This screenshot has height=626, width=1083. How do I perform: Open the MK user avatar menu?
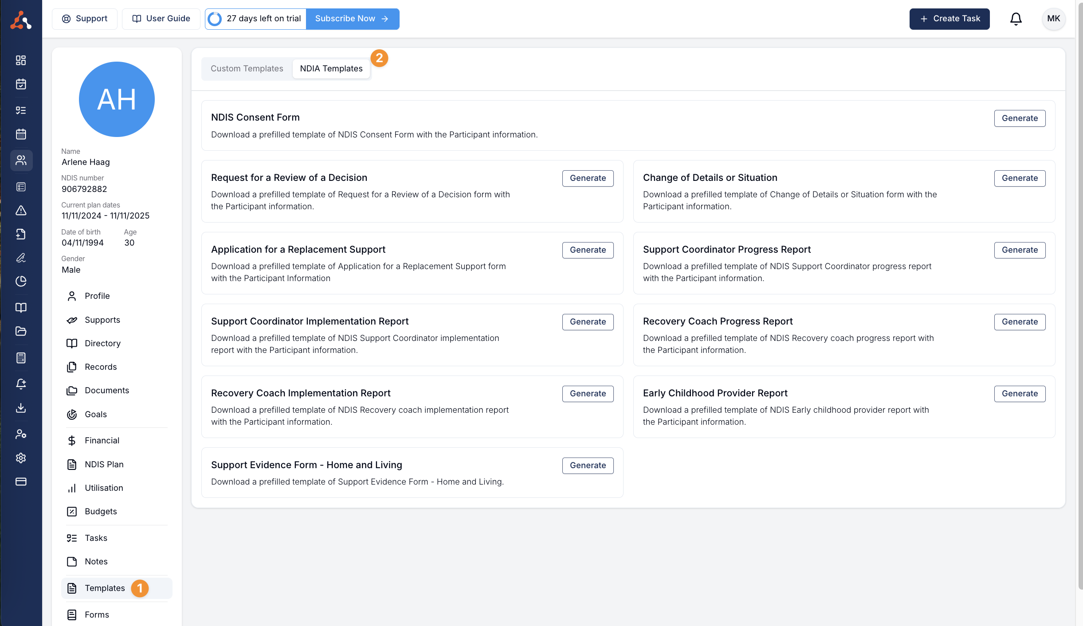[1053, 19]
